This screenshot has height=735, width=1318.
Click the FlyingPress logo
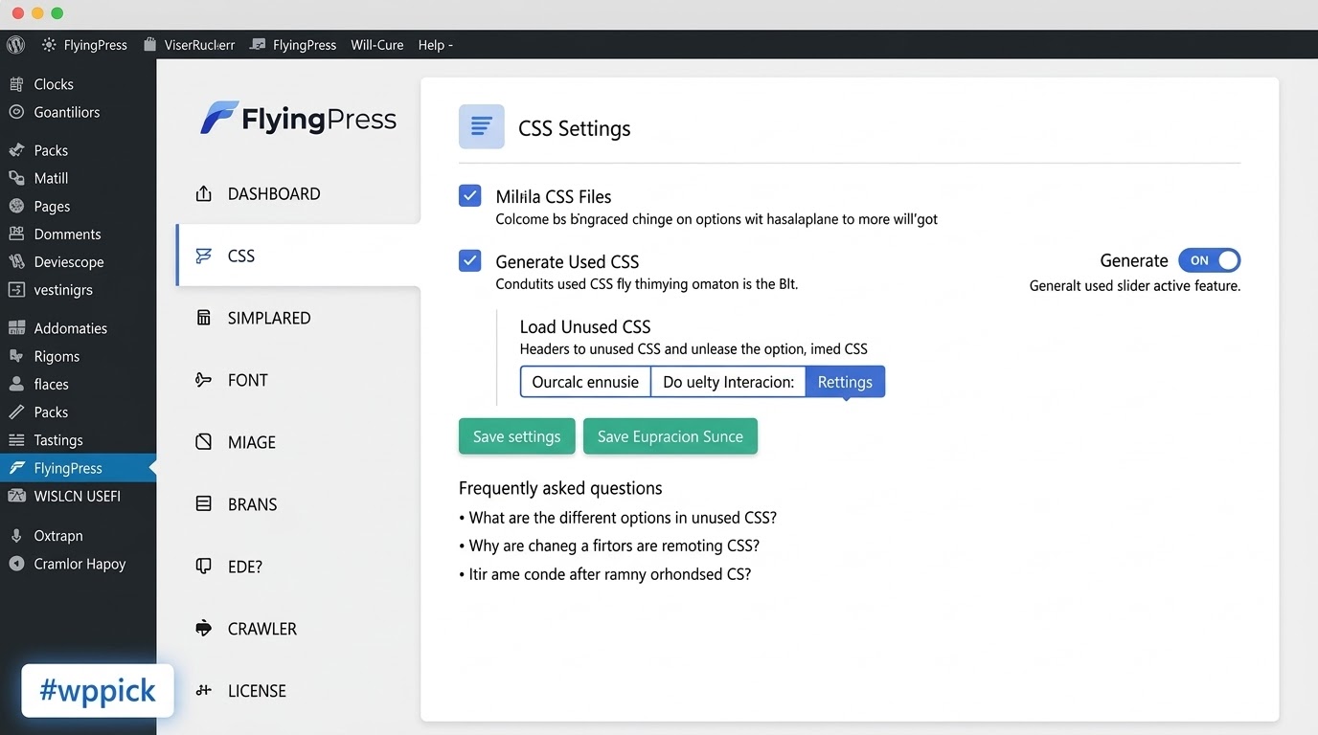[298, 119]
